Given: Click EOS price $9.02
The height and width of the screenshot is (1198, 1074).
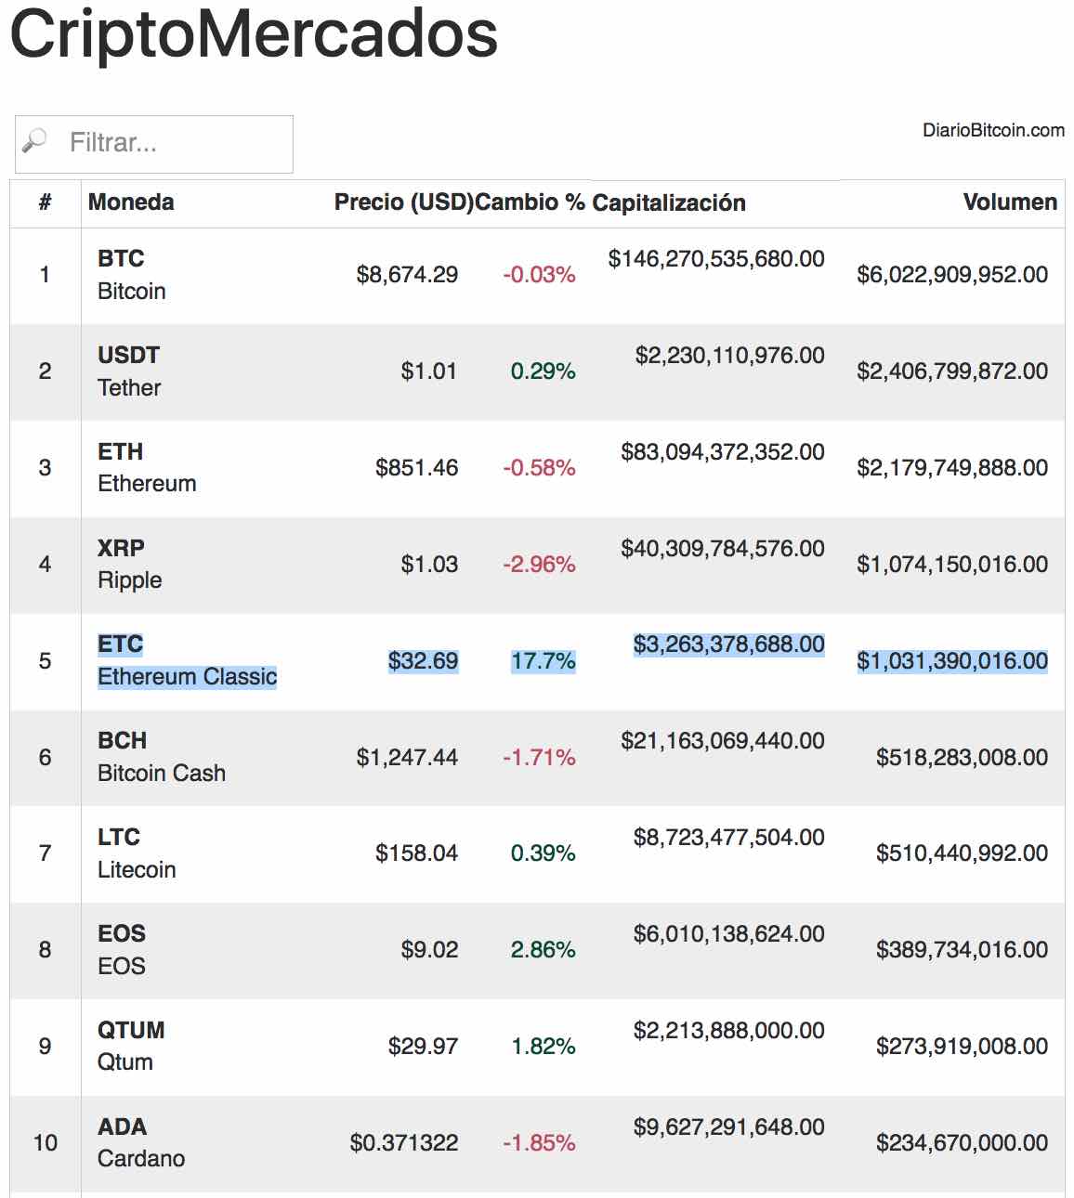Looking at the screenshot, I should (429, 950).
